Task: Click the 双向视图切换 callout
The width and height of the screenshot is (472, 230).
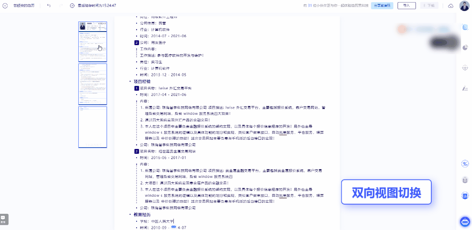Action: pos(386,192)
